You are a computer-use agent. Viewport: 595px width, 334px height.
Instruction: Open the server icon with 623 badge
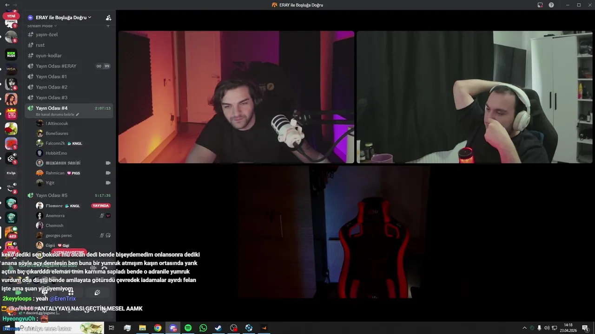click(11, 232)
